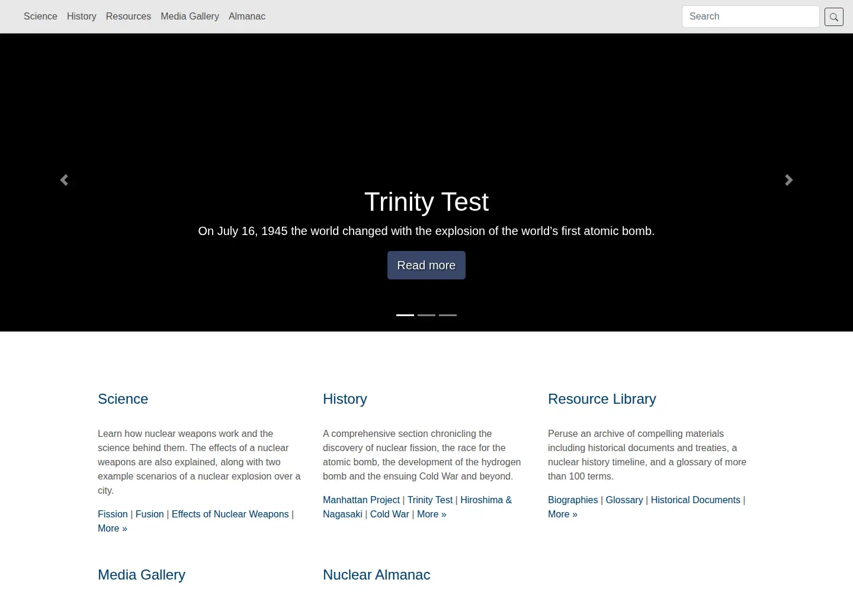
Task: Follow the Fusion link
Action: point(150,514)
